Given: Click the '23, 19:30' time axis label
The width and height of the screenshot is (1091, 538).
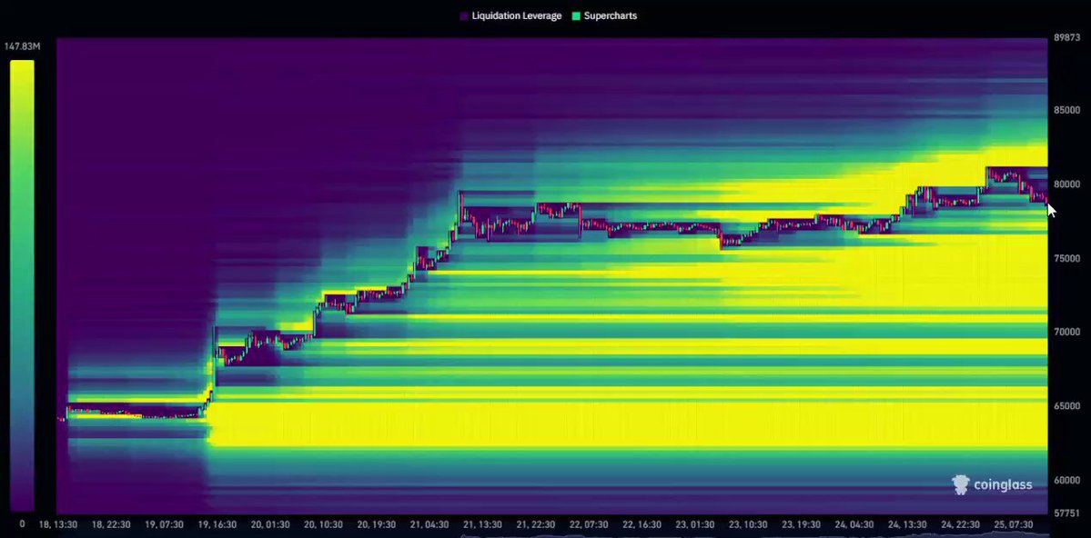Looking at the screenshot, I should coord(801,524).
